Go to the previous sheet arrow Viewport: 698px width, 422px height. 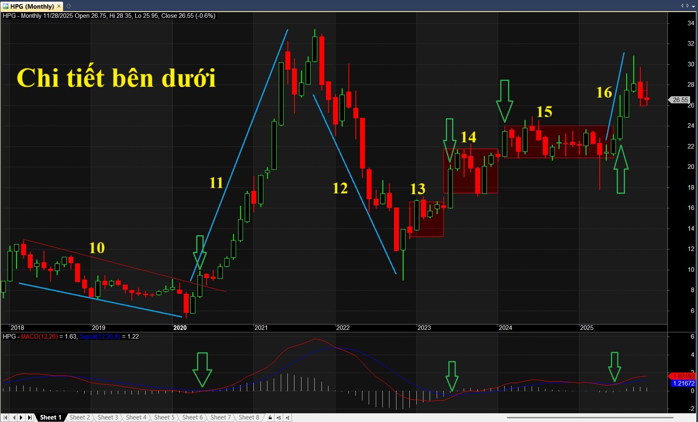(14, 417)
